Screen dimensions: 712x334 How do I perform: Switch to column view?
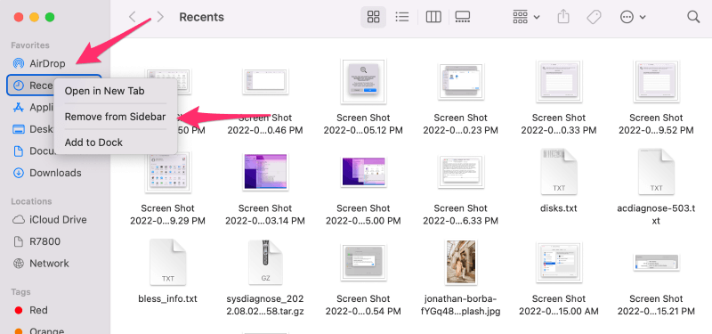pyautogui.click(x=433, y=17)
